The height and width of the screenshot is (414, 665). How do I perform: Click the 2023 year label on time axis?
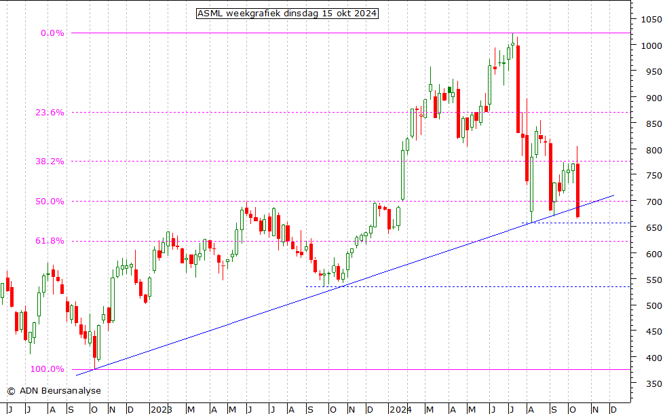pos(161,409)
